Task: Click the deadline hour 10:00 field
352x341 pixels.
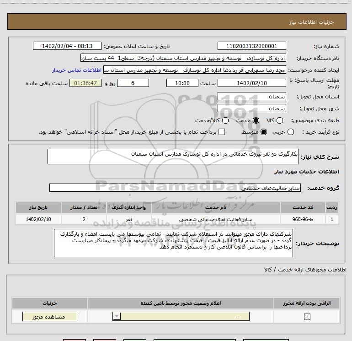Action: tap(182, 83)
